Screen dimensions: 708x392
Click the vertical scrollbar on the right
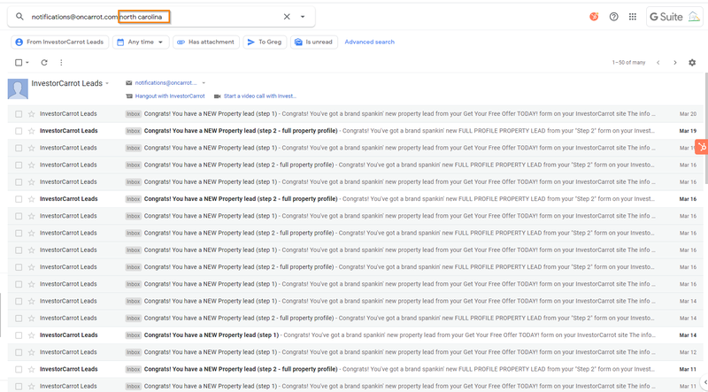pyautogui.click(x=705, y=127)
